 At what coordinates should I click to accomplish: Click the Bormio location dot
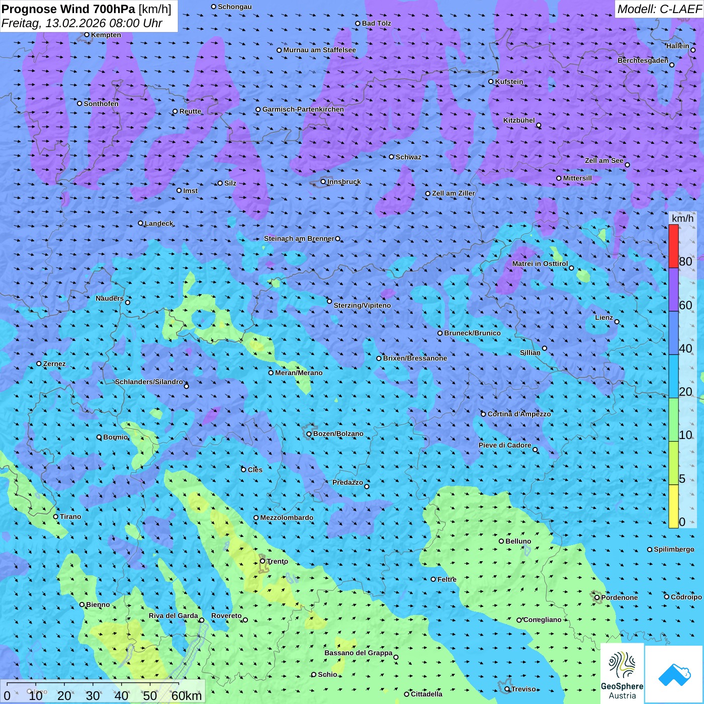pos(99,437)
